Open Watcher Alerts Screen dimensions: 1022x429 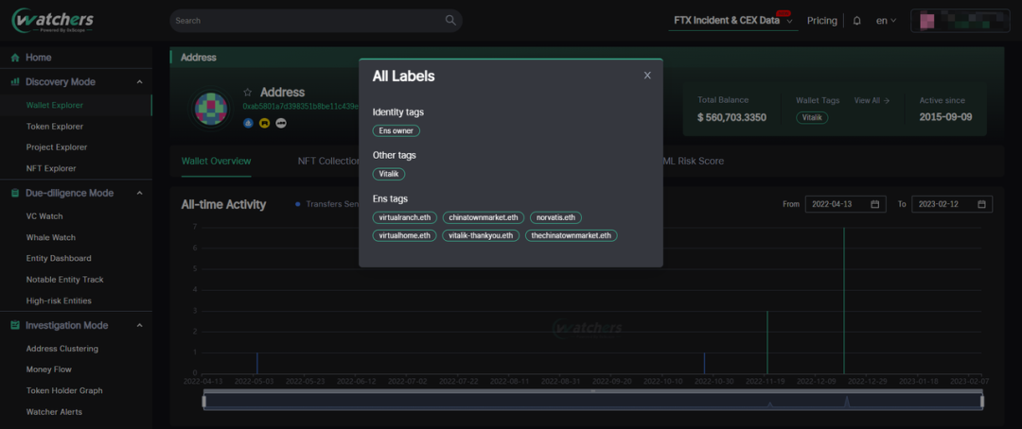pos(54,411)
